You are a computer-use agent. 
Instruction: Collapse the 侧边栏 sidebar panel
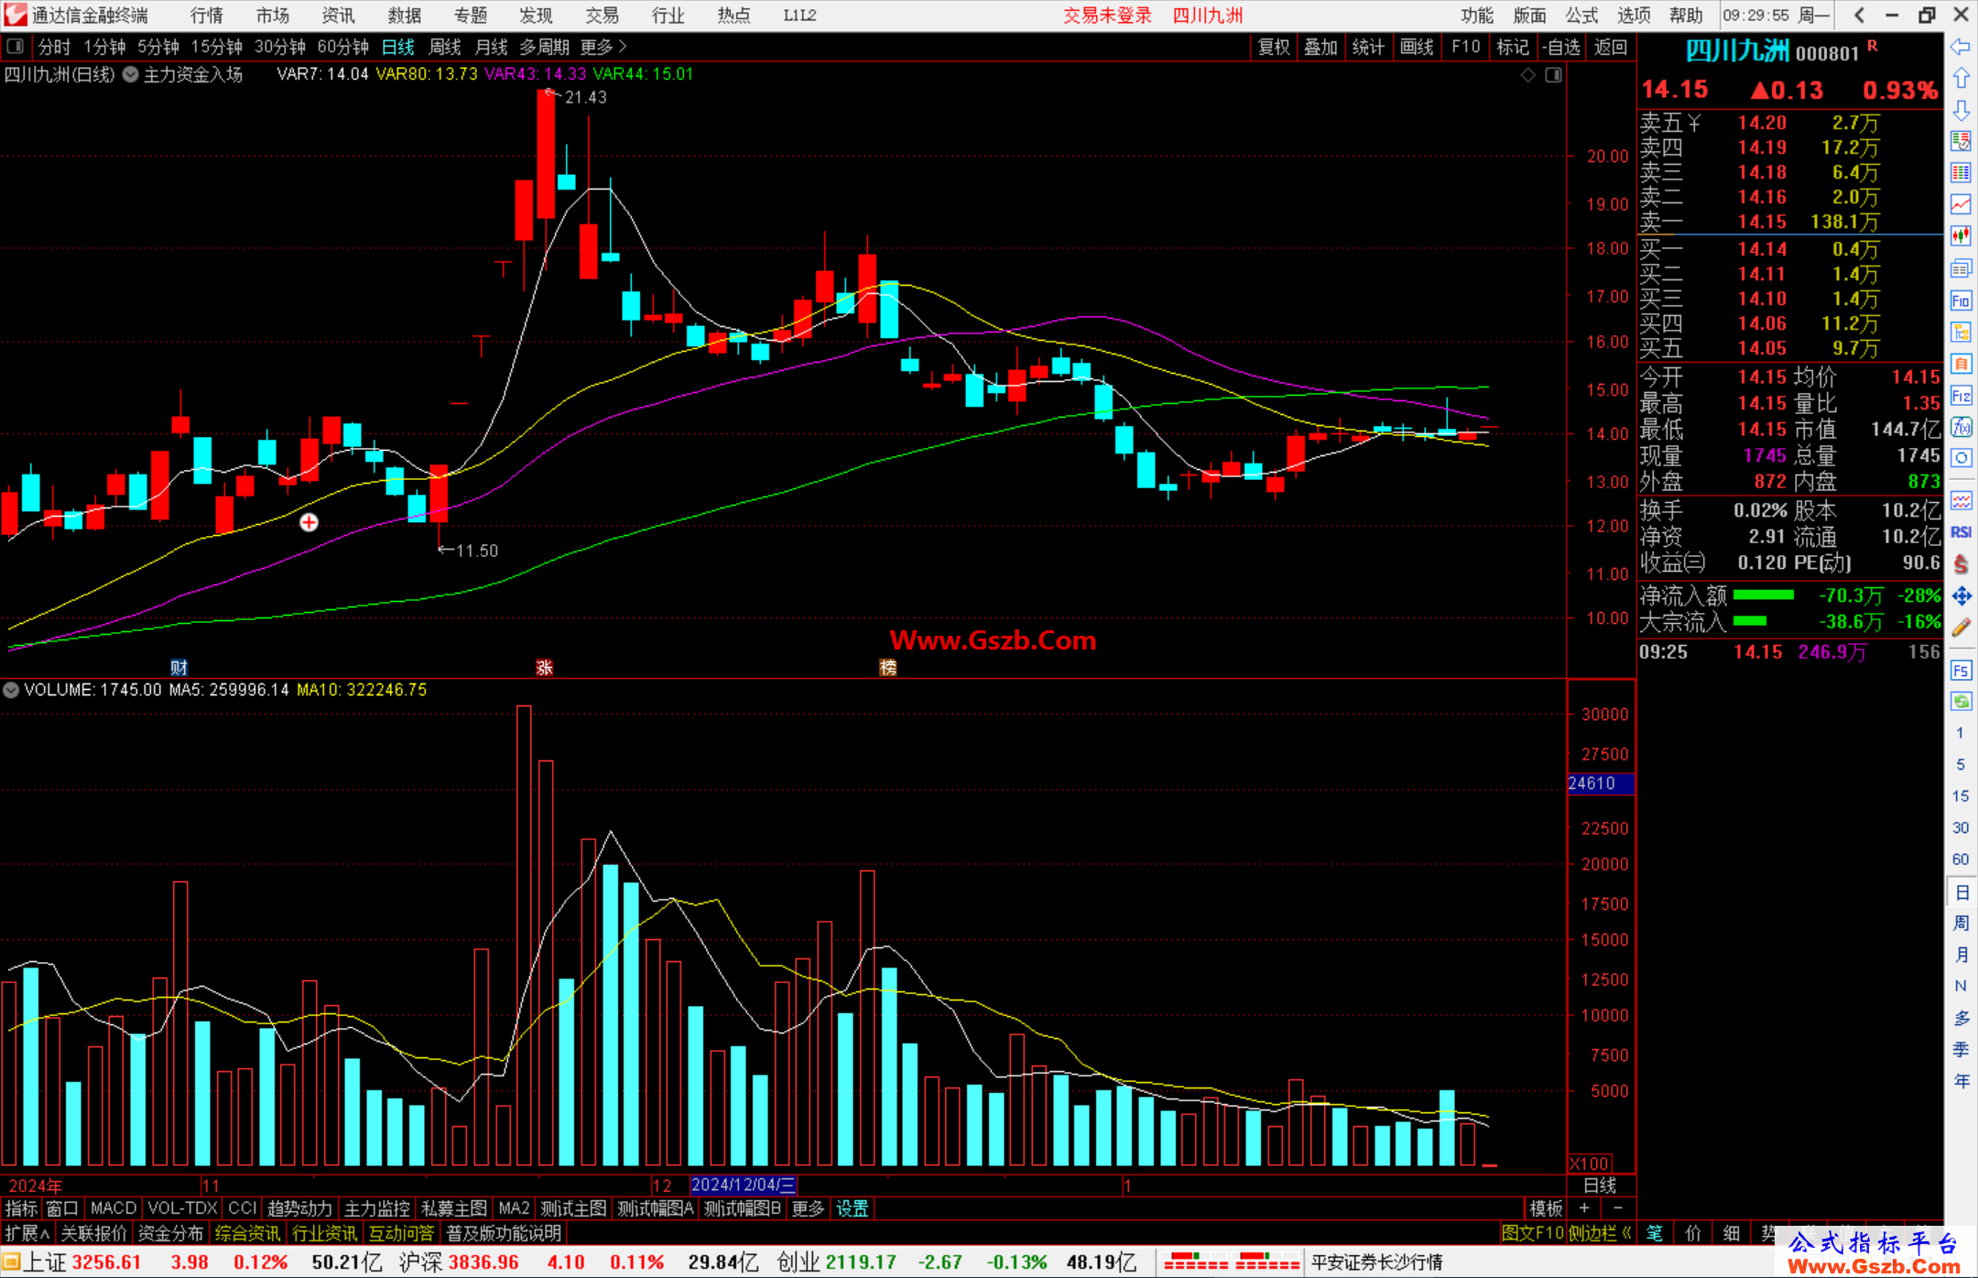[1601, 1233]
